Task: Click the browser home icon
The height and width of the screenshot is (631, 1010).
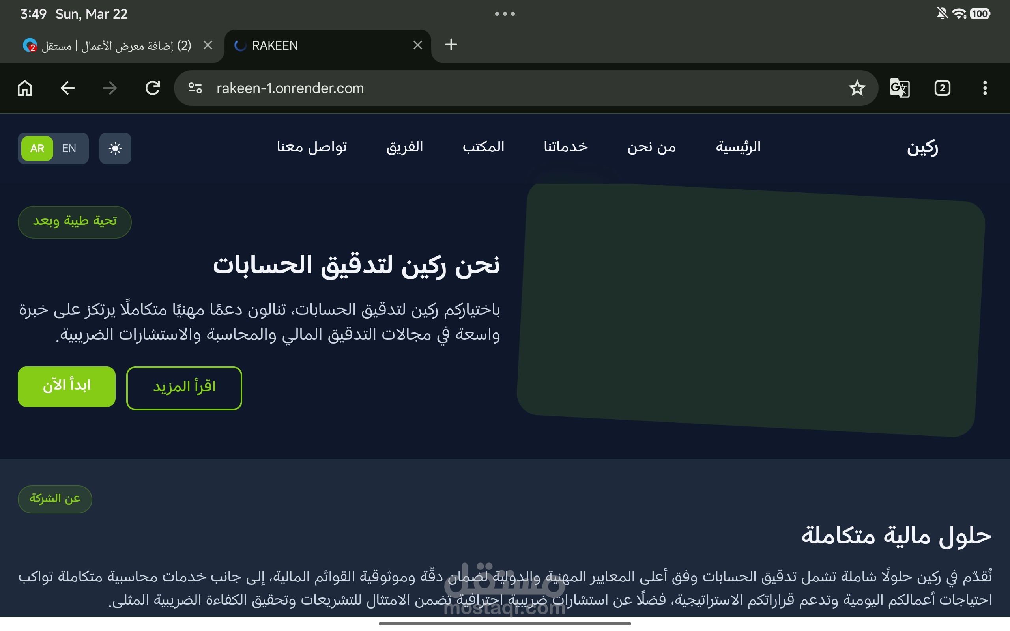Action: point(24,88)
